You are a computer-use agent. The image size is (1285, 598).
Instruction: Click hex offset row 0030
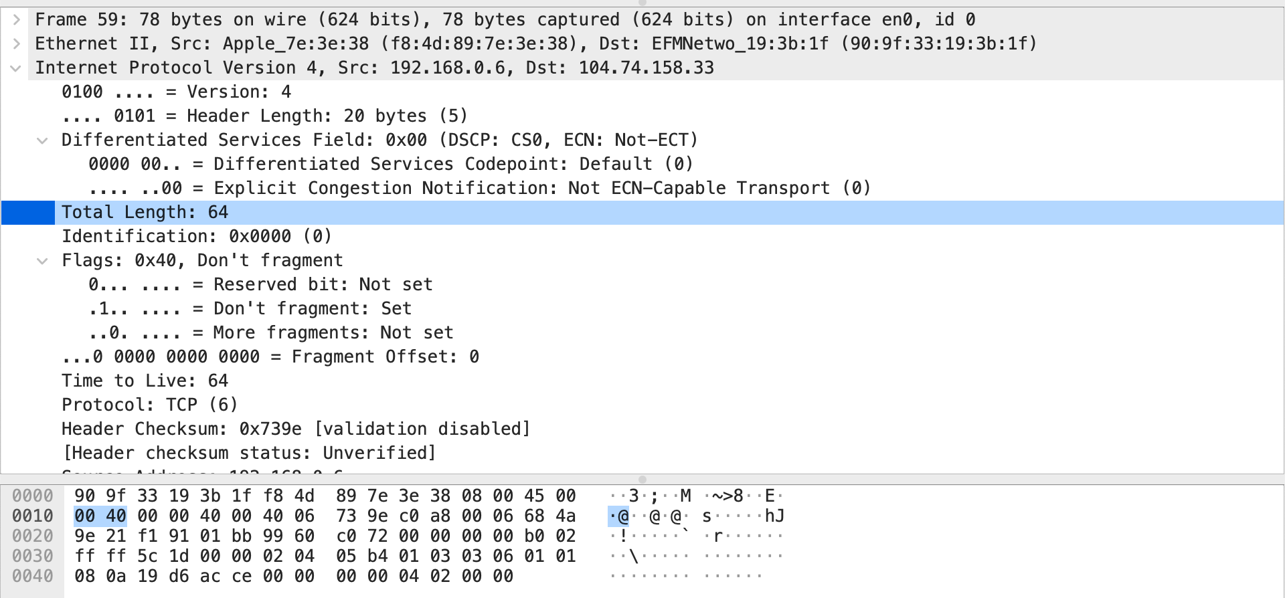[33, 556]
